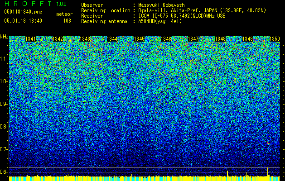Click the 1348 time marker

220,39
